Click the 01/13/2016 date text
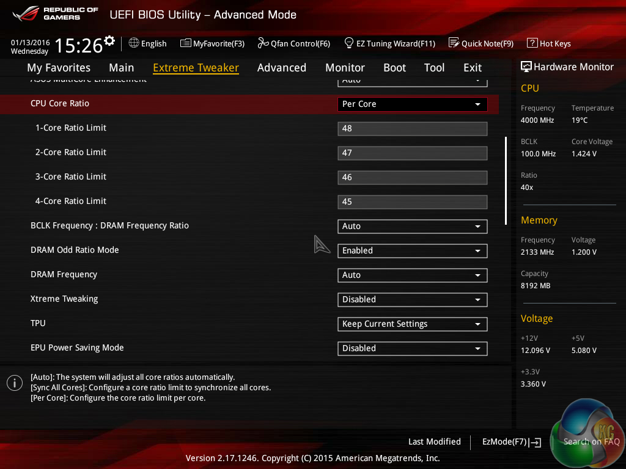 tap(31, 42)
